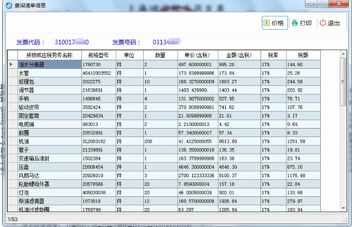The height and width of the screenshot is (227, 352).
Task: Click the 发票代码 label
Action: pos(30,42)
